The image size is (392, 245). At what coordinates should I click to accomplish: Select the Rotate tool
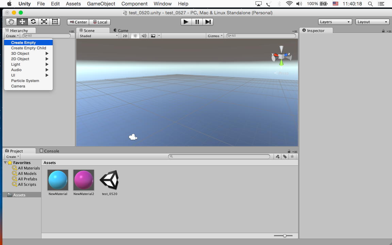click(x=33, y=22)
